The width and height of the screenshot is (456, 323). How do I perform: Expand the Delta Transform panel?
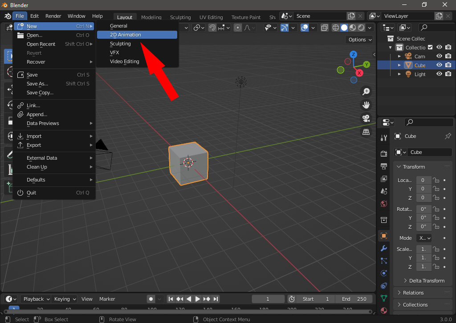click(426, 281)
